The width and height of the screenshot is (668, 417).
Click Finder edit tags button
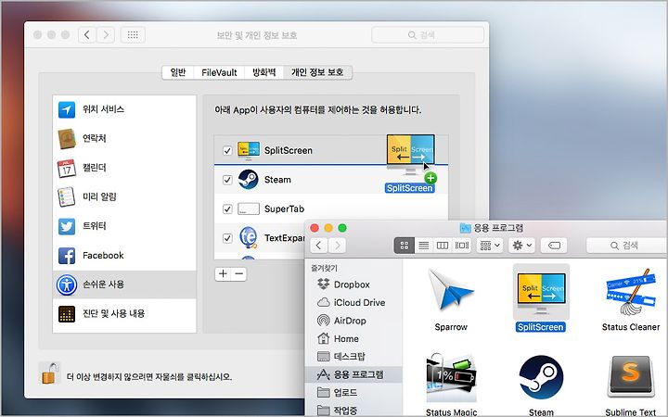coord(554,246)
